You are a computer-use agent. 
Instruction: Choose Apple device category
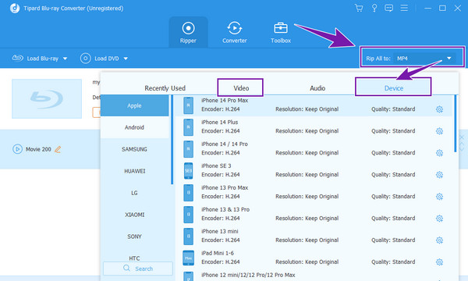[x=135, y=105]
